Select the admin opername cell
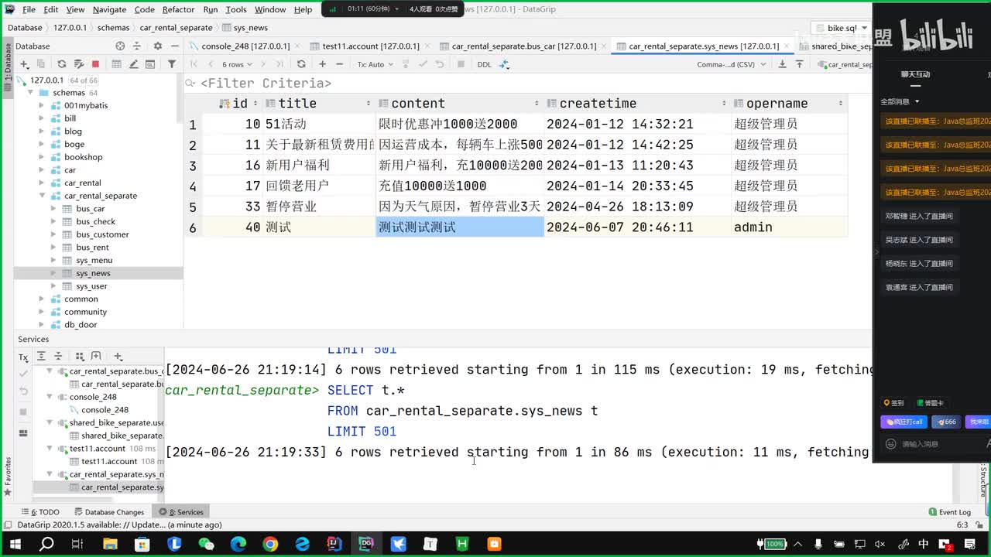The height and width of the screenshot is (557, 991). [x=789, y=227]
